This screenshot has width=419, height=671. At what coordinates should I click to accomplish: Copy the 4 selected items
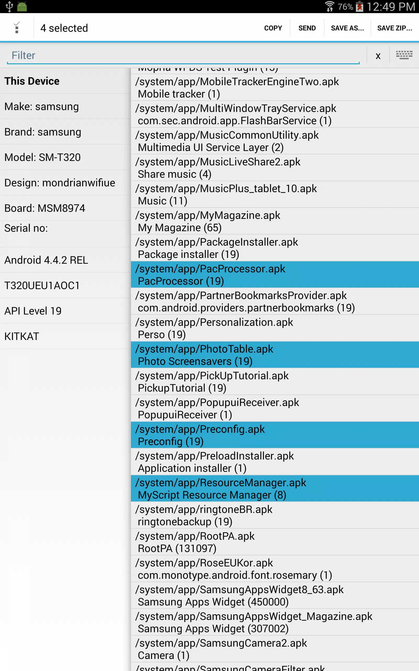coord(273,28)
